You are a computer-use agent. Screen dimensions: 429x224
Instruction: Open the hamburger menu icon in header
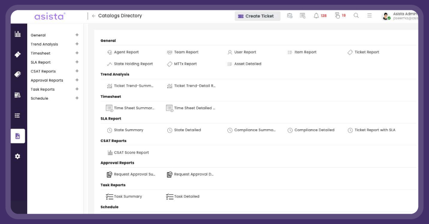click(x=369, y=16)
